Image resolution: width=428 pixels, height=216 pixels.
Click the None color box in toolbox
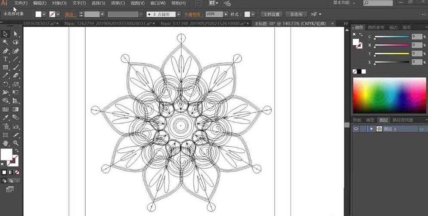pos(17,172)
